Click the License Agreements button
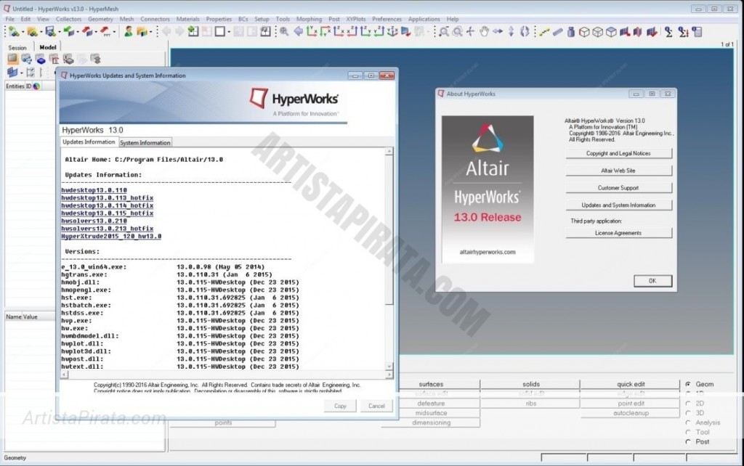744x466 pixels. (x=618, y=233)
